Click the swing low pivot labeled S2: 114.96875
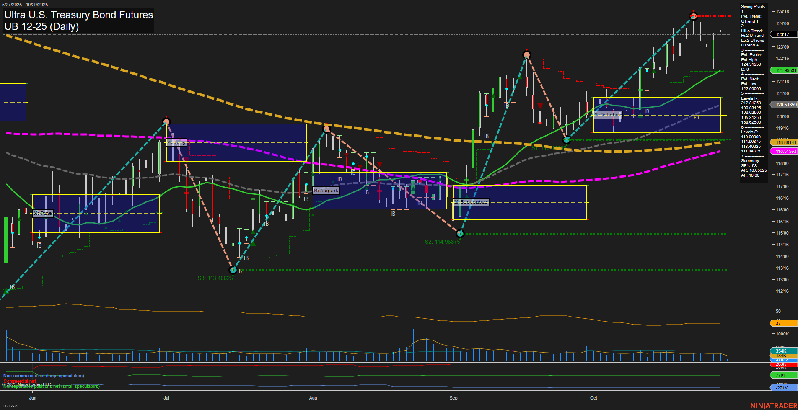This screenshot has width=798, height=410. 460,233
